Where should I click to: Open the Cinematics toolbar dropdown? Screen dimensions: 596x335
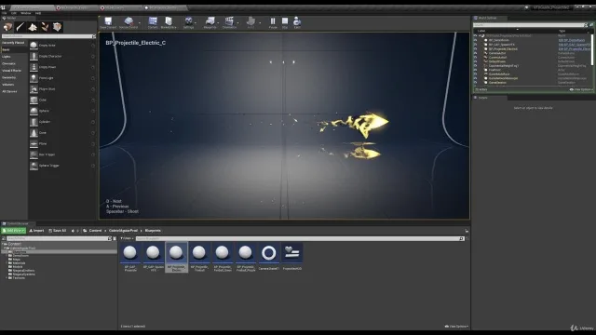229,22
